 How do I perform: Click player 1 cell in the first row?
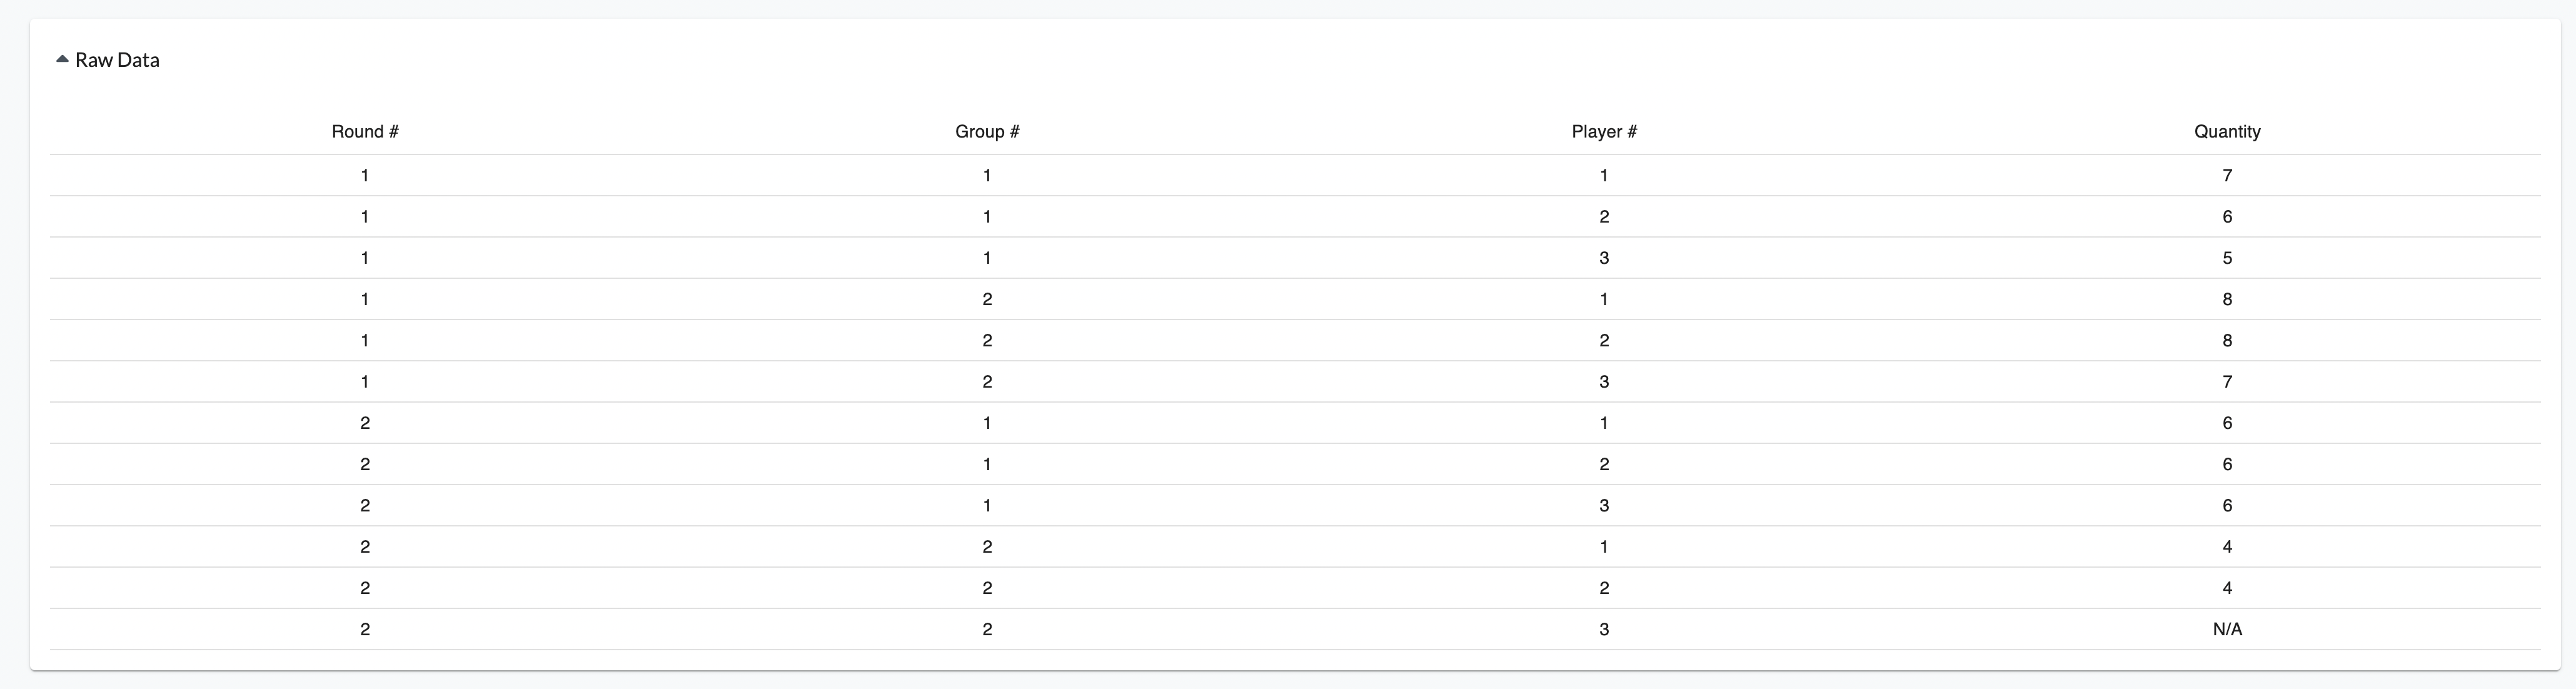click(x=1604, y=176)
